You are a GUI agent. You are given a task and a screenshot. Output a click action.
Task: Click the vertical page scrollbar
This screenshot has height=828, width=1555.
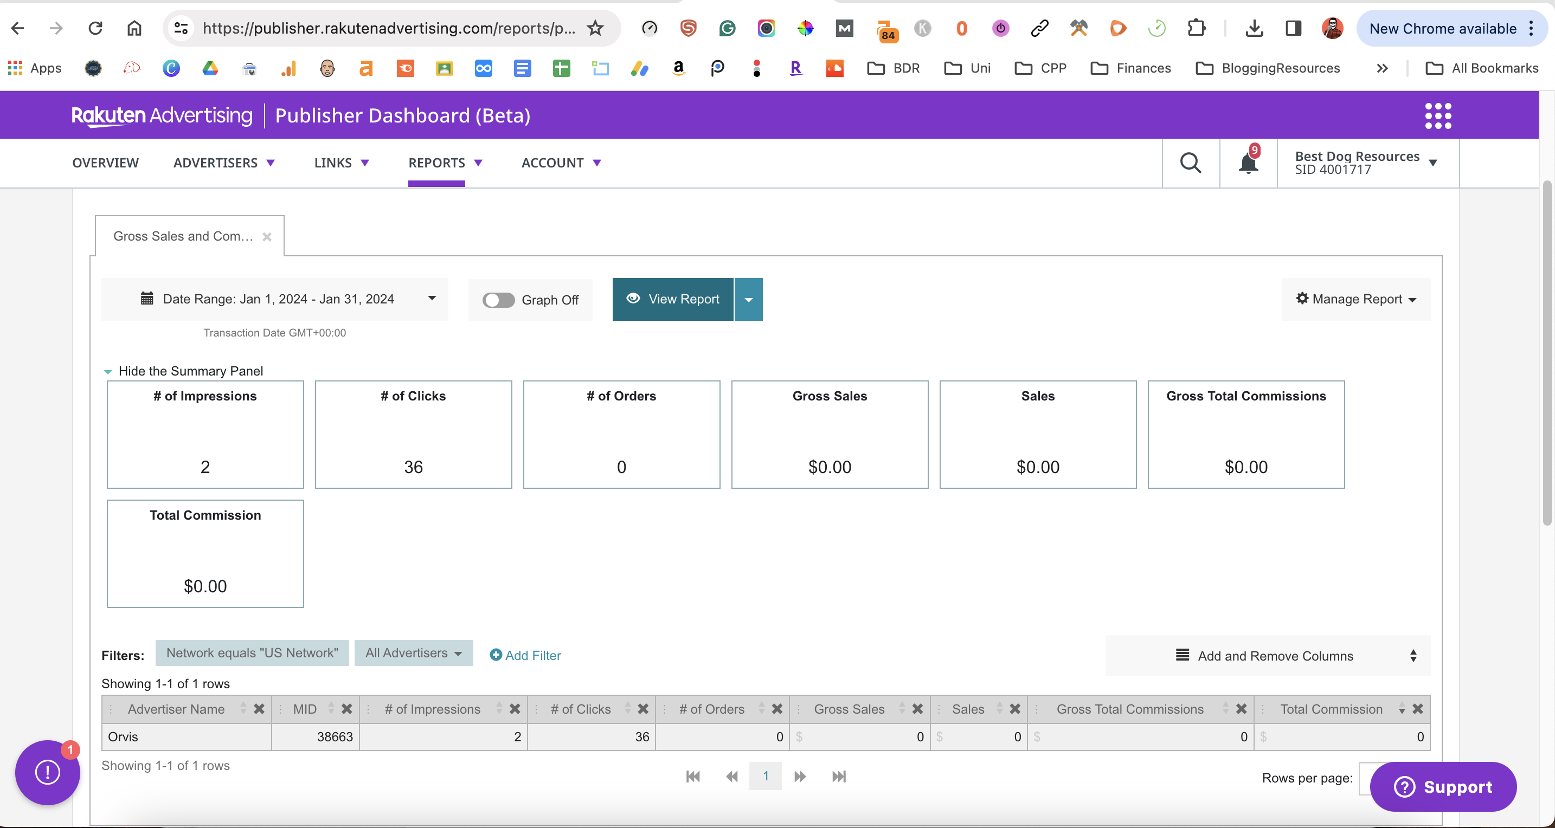(x=1546, y=353)
